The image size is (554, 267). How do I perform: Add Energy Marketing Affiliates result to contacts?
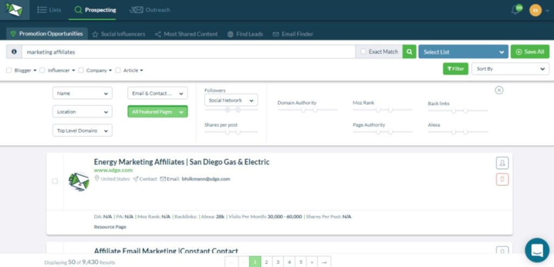[x=502, y=163]
